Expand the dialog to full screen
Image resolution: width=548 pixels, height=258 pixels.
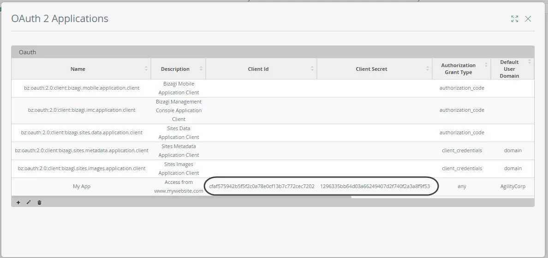tap(514, 19)
